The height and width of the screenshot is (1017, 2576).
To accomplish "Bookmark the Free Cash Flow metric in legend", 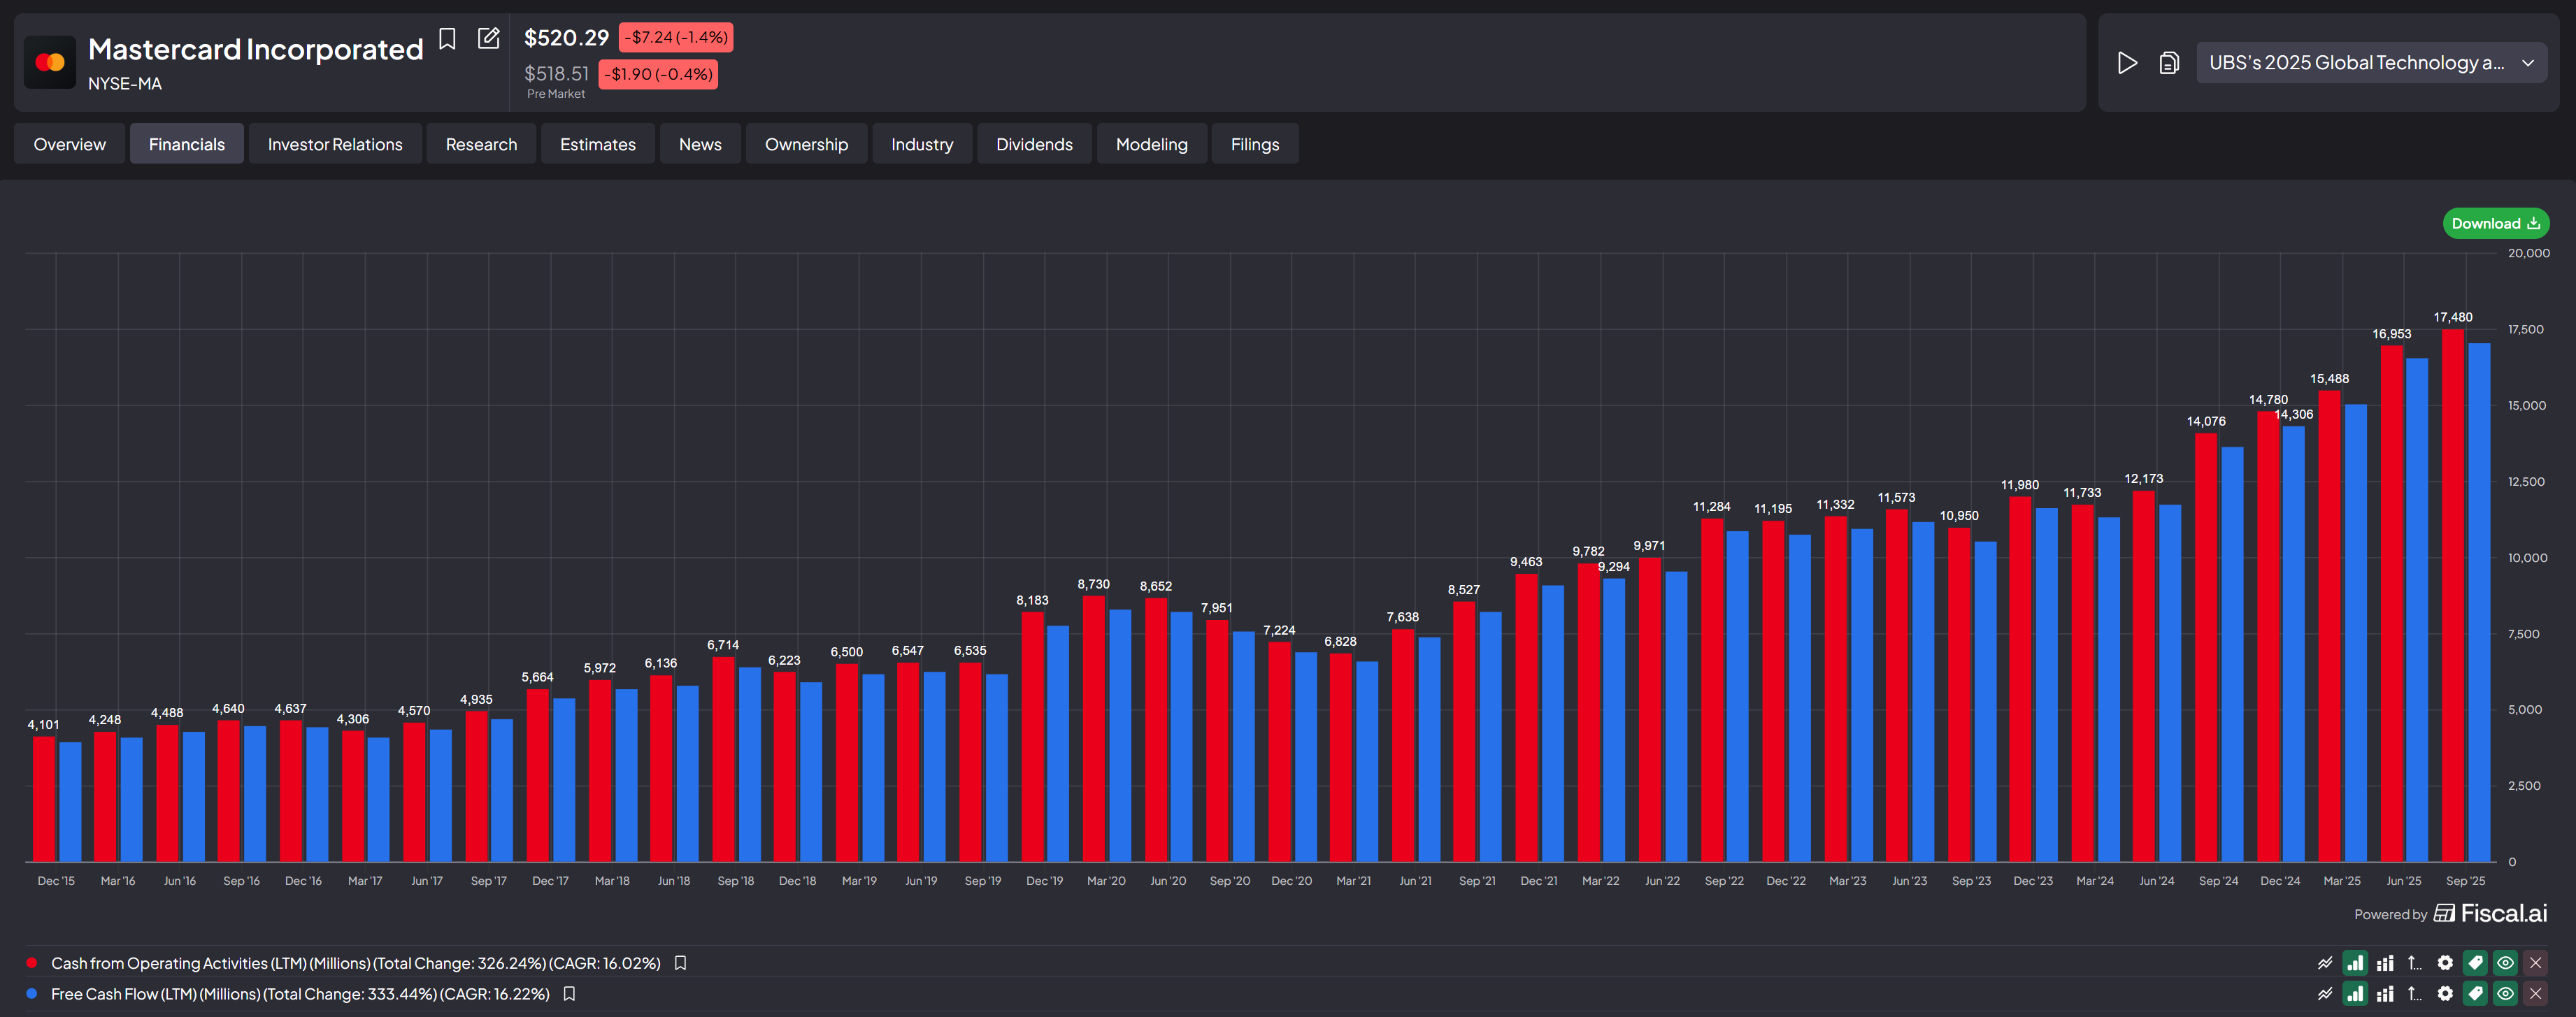I will point(569,994).
